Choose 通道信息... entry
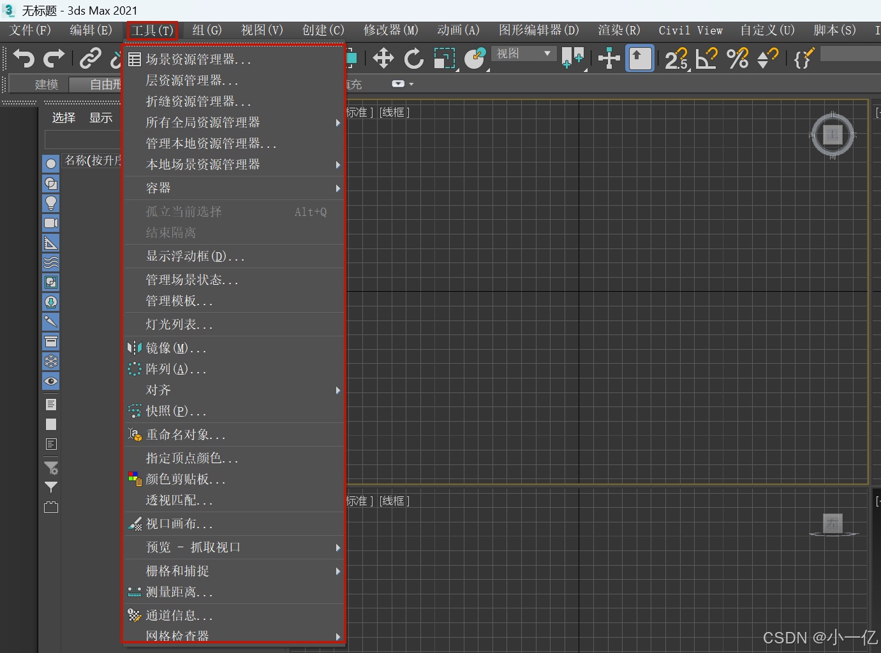Screen dimensions: 881x653 pyautogui.click(x=234, y=615)
